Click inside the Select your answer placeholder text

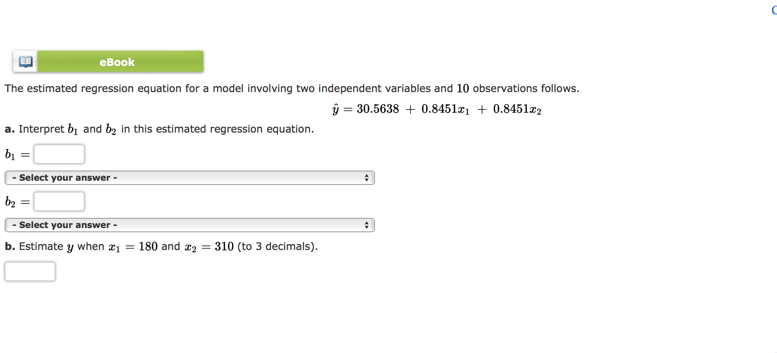coord(64,177)
